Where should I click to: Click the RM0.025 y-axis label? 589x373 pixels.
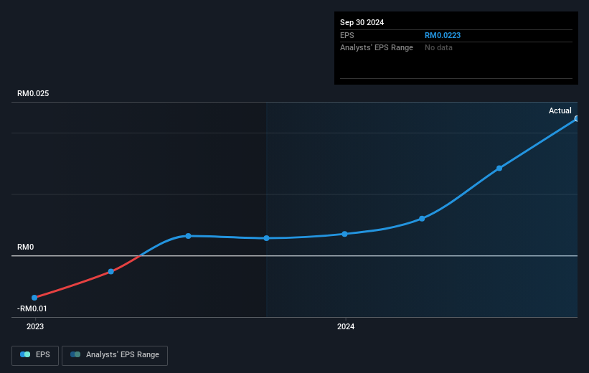pos(33,93)
